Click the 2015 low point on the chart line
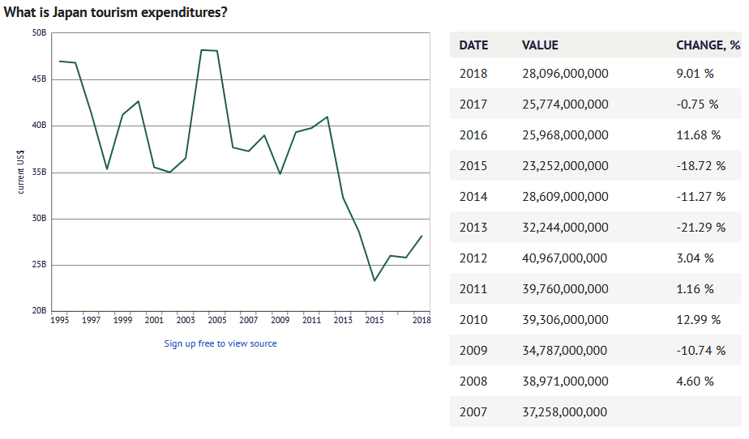The width and height of the screenshot is (749, 439). pos(374,280)
